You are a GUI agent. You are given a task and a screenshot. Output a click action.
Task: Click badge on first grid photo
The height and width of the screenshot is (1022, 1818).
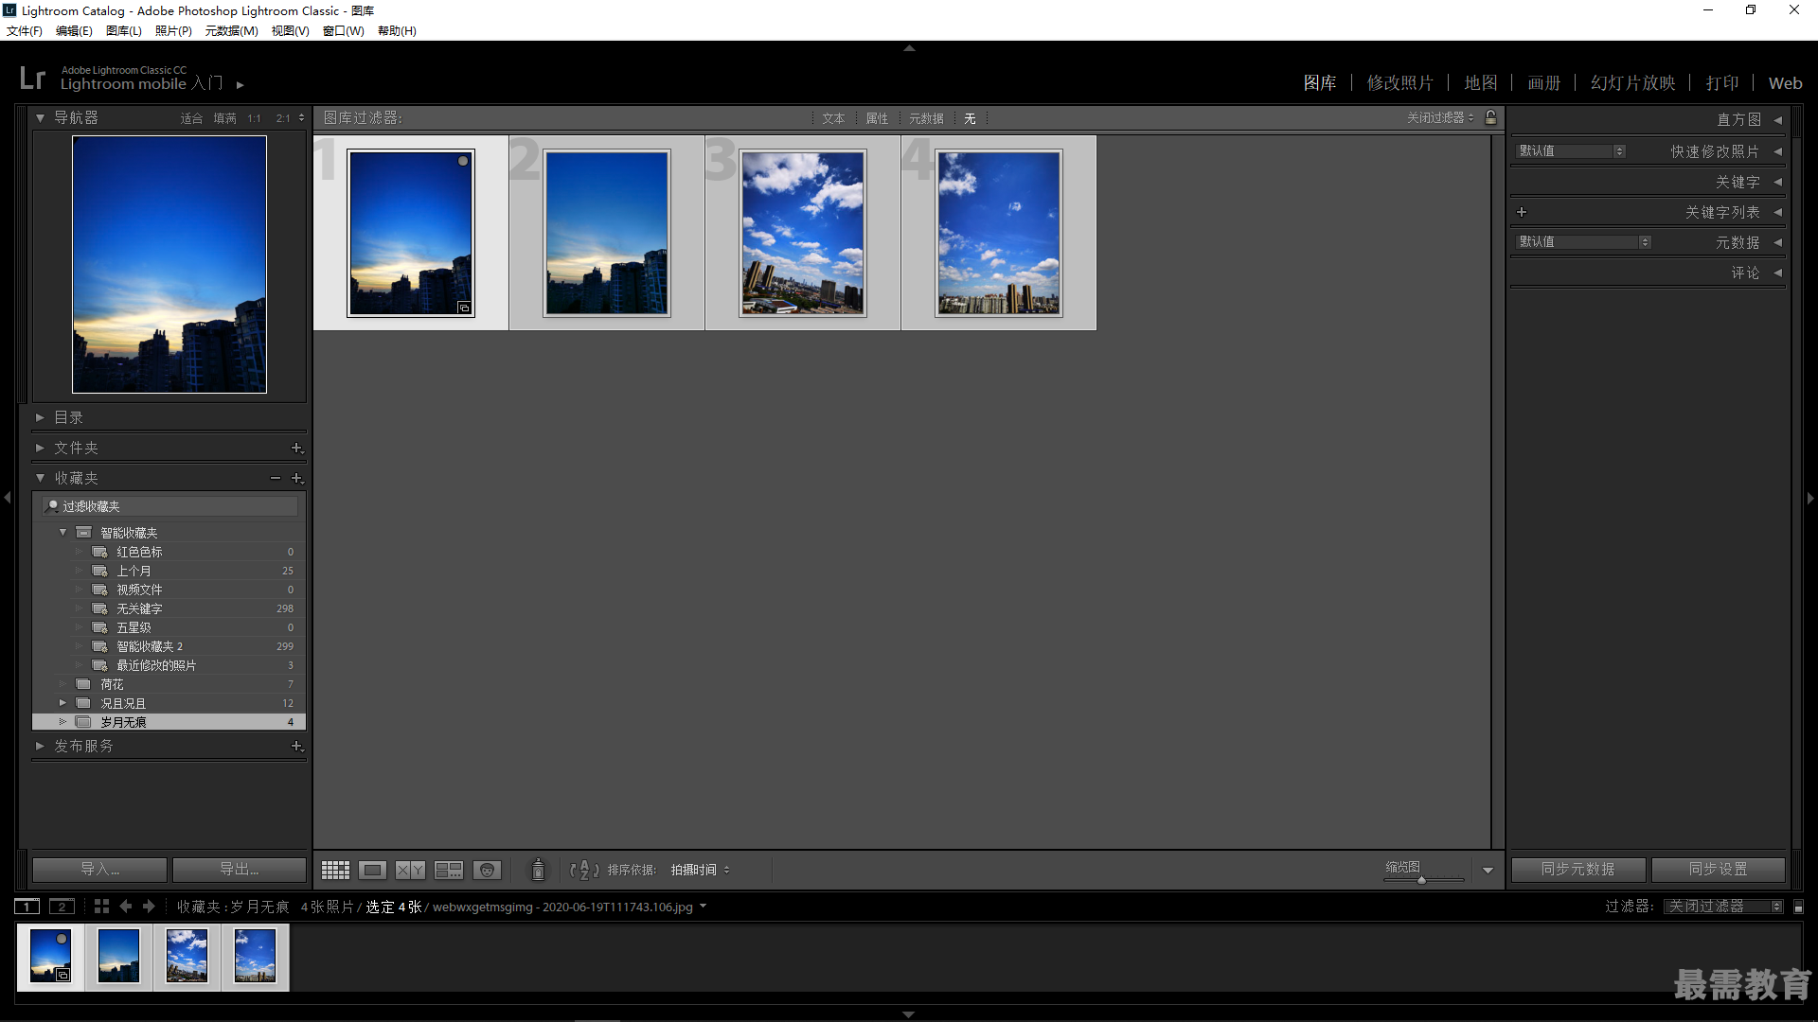464,308
